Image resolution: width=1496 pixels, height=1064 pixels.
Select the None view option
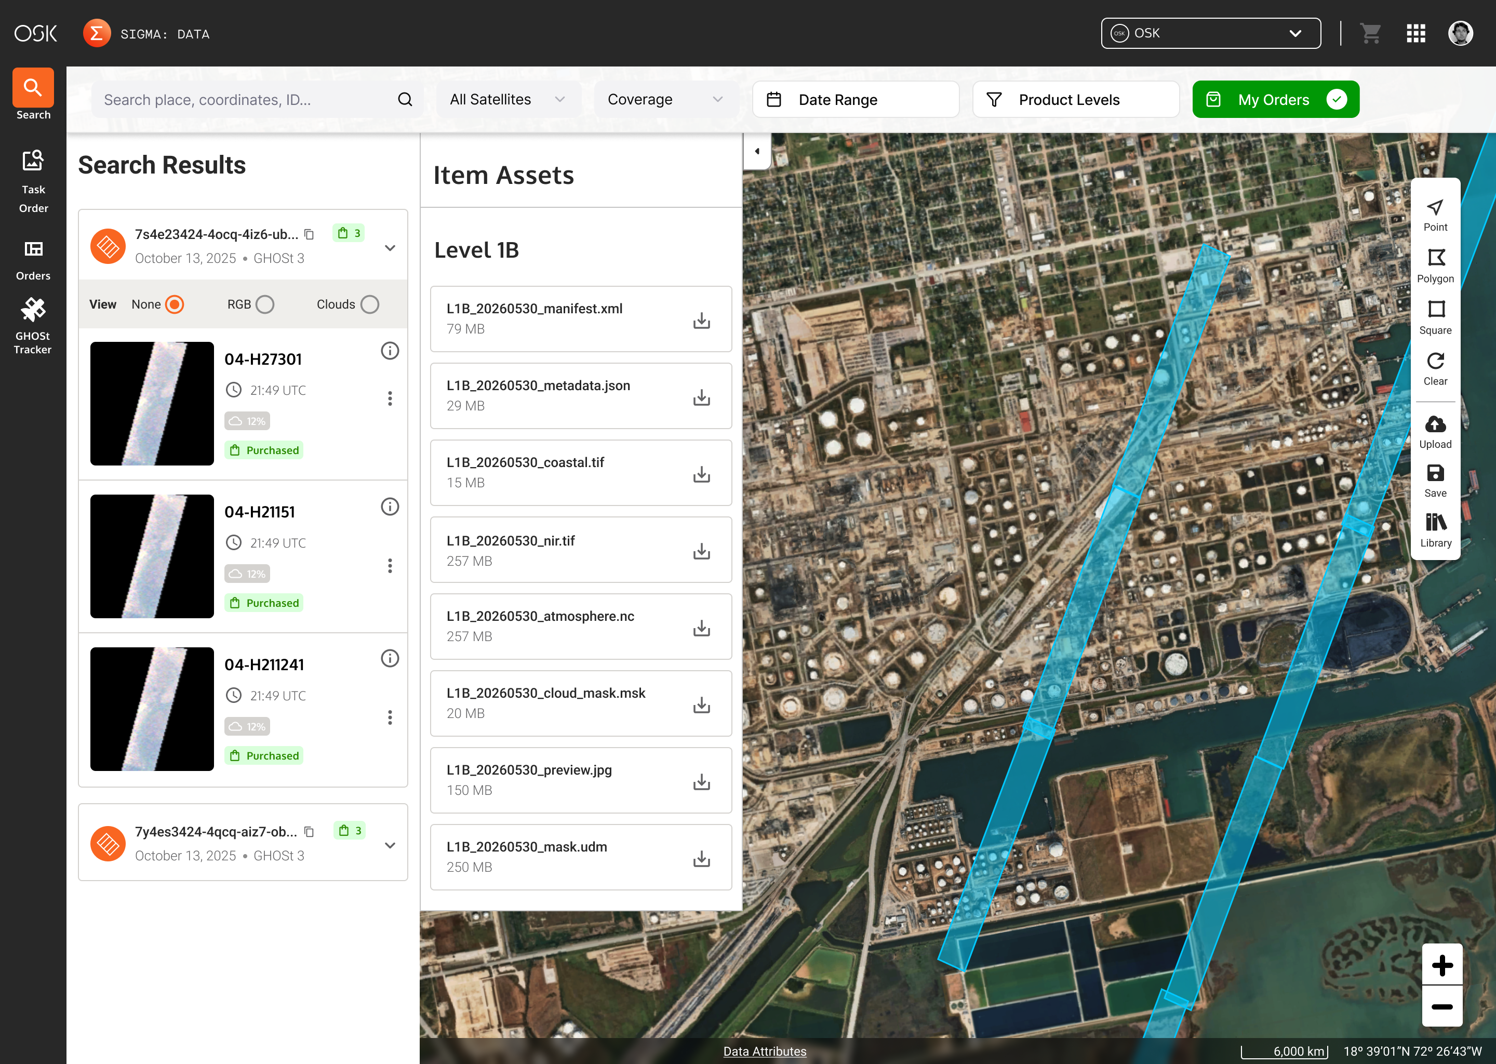(x=174, y=304)
